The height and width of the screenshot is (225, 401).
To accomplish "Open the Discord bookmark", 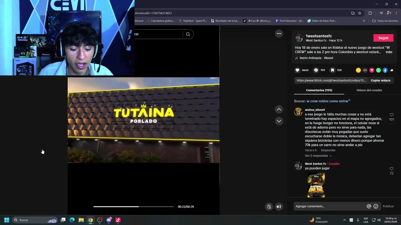I will tap(139, 21).
